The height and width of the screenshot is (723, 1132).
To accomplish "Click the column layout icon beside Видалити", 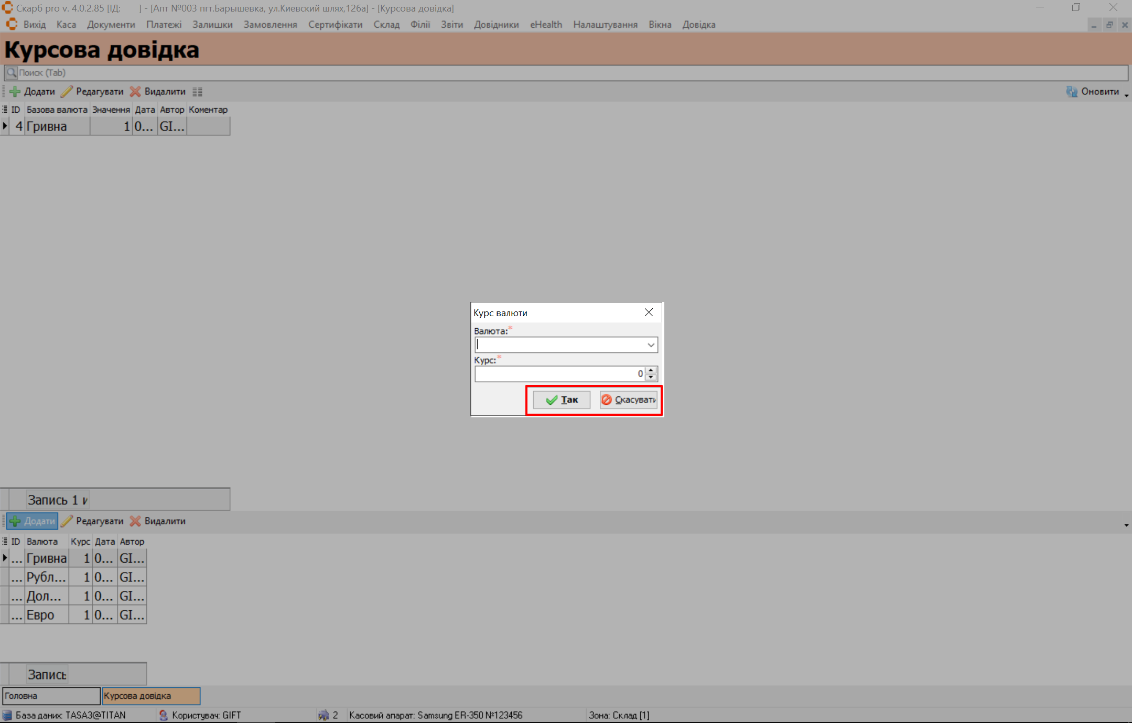I will pyautogui.click(x=197, y=92).
